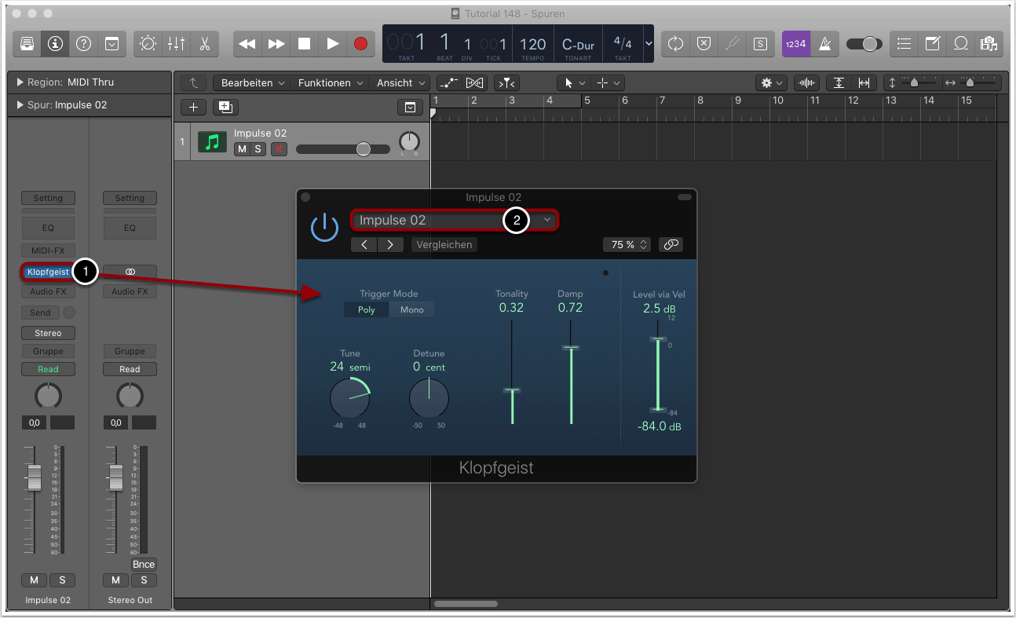Screen dimensions: 1016x618
Task: Click the add new track plus button
Action: [193, 108]
